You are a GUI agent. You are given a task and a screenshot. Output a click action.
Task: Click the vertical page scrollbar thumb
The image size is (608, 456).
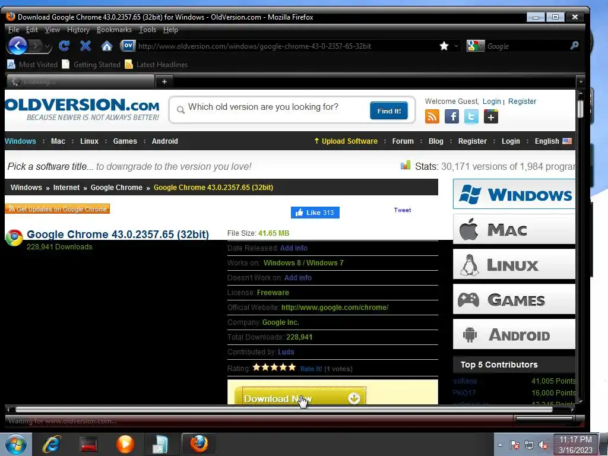click(x=580, y=109)
